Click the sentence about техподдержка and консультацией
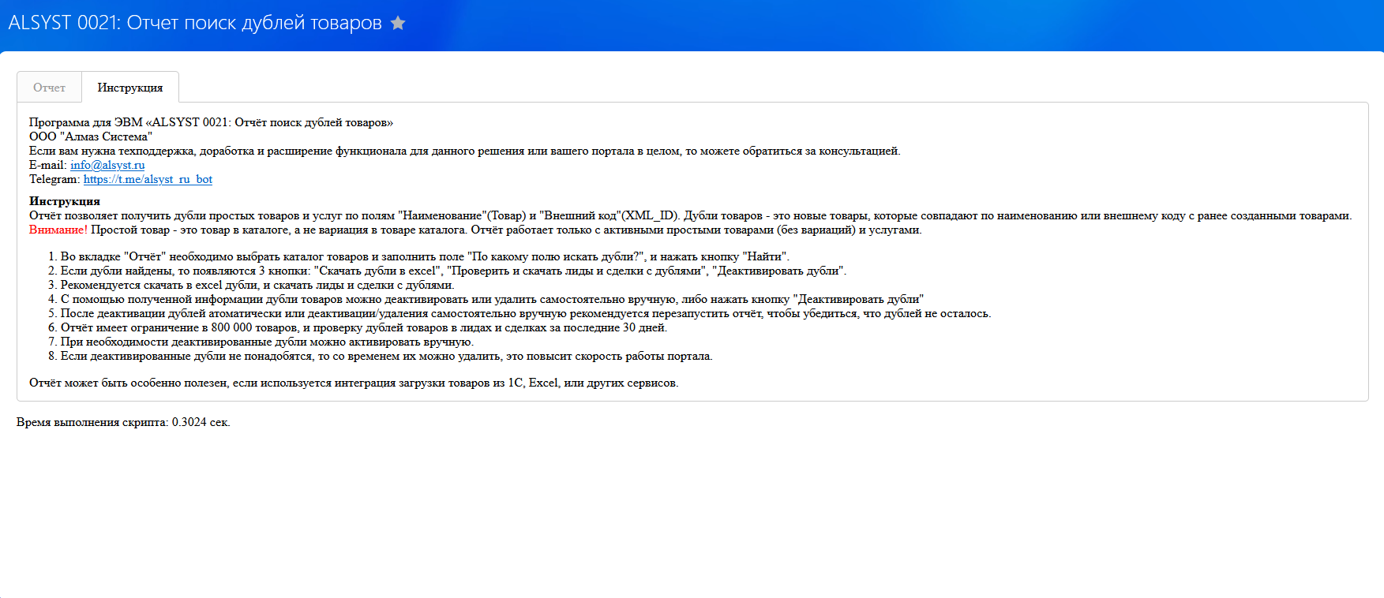 tap(464, 151)
